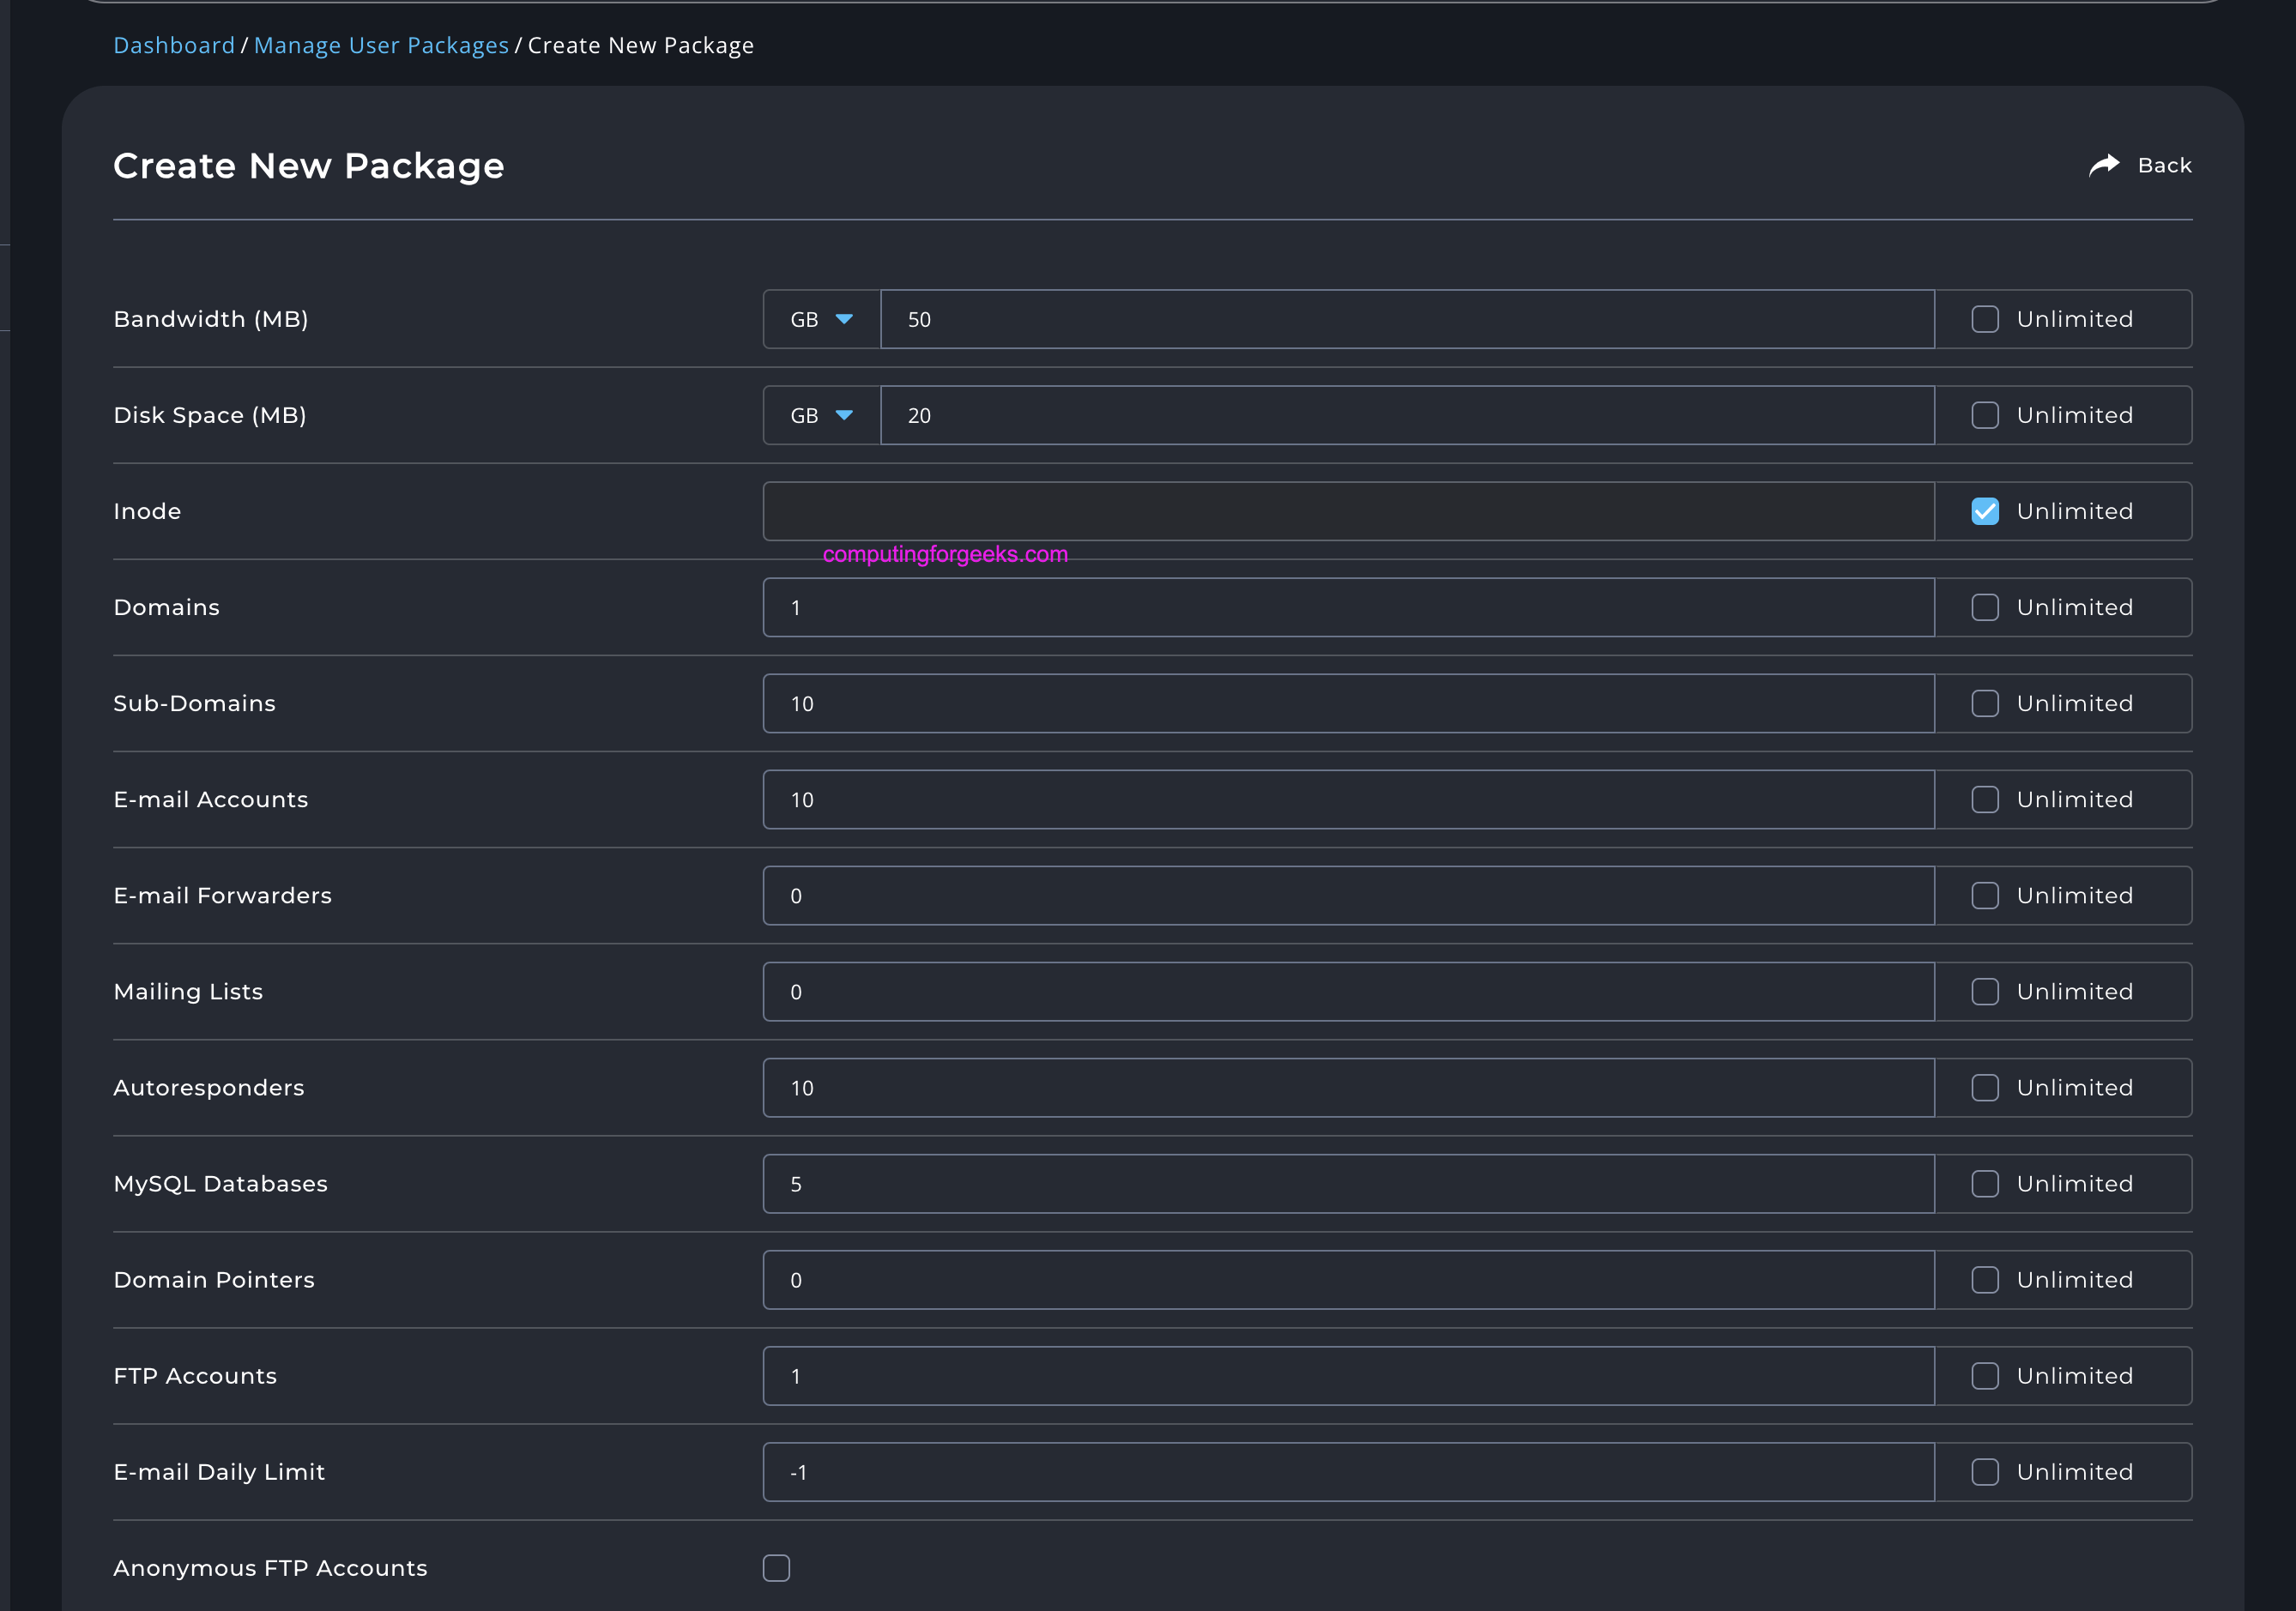Open the Bandwidth GB unit dropdown
Screen dimensions: 2296x1611
(x=821, y=319)
